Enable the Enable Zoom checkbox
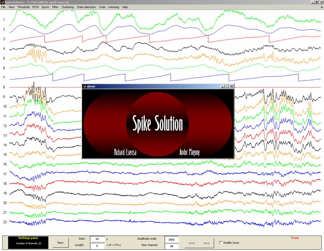The width and height of the screenshot is (324, 251). (221, 242)
